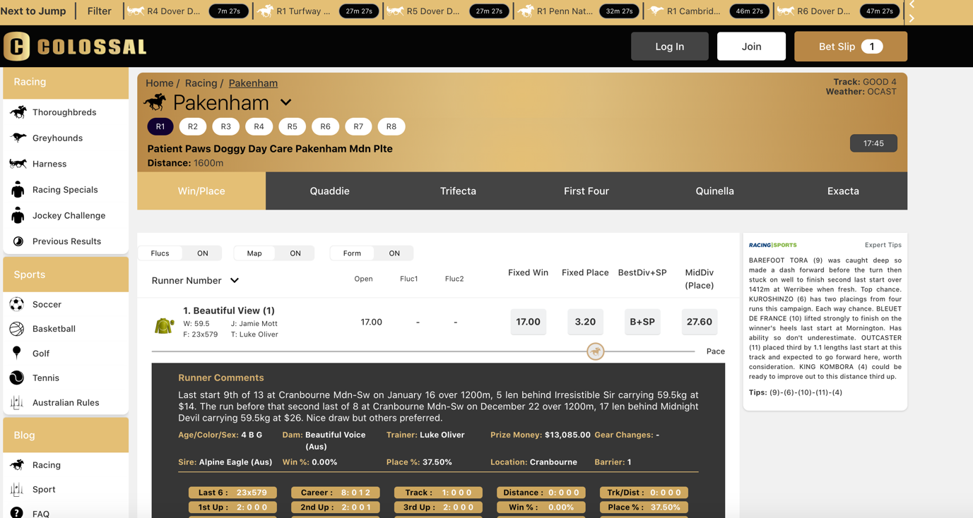Switch to the Quaddie tab
The image size is (973, 518).
tap(329, 191)
